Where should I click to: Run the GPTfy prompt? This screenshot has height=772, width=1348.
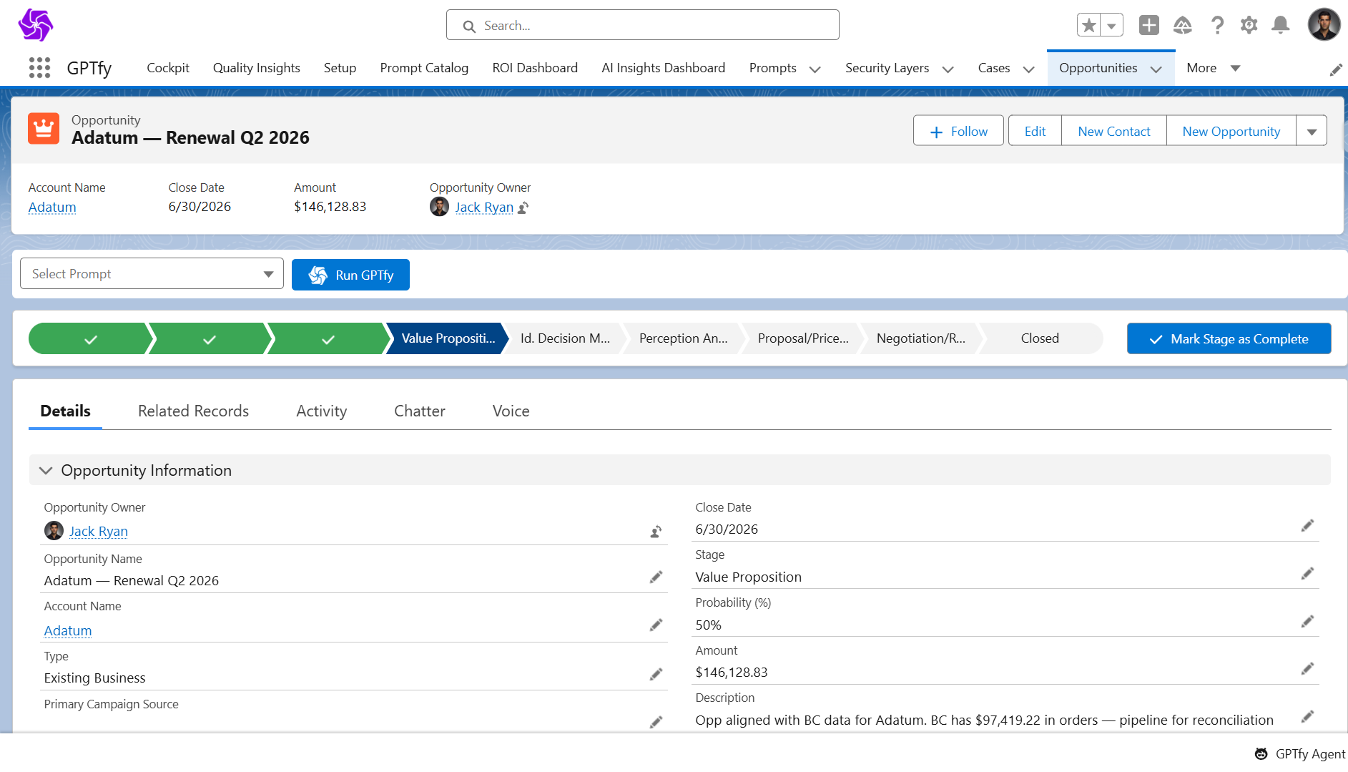click(350, 275)
